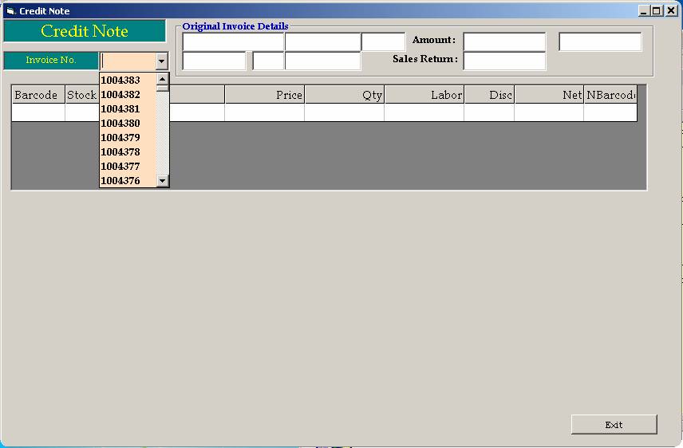The height and width of the screenshot is (448, 683).
Task: Pick invoice number 1004380
Action: coord(120,124)
